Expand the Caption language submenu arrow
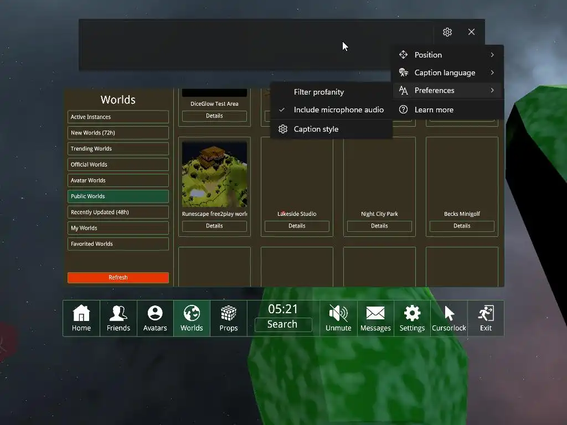 [492, 72]
